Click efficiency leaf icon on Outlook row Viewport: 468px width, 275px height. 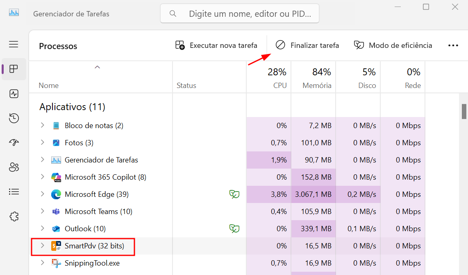[234, 228]
